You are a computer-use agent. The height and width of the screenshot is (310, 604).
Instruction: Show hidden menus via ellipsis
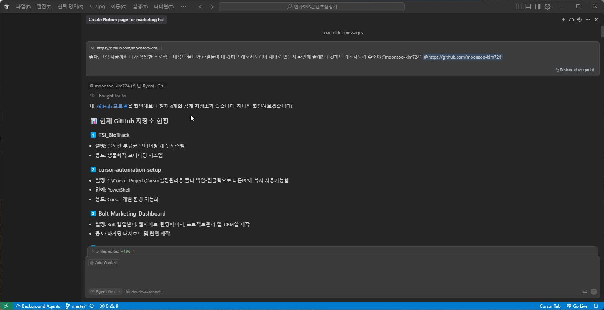(x=184, y=7)
